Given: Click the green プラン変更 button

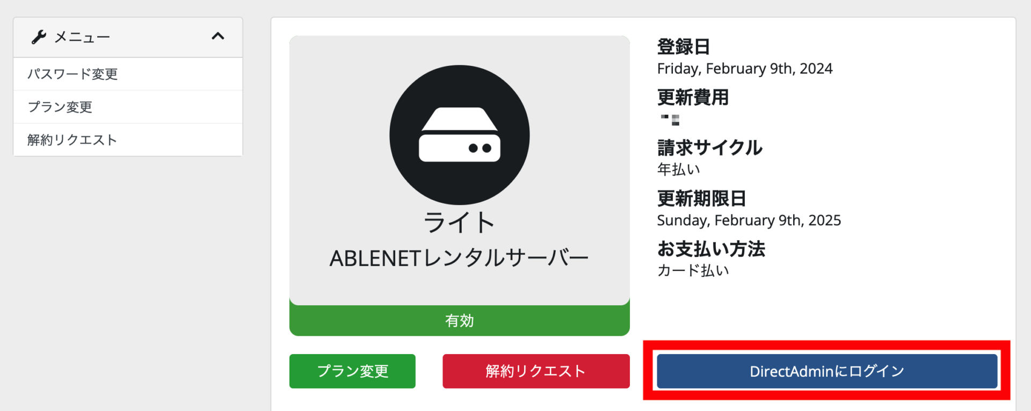Looking at the screenshot, I should click(x=352, y=371).
